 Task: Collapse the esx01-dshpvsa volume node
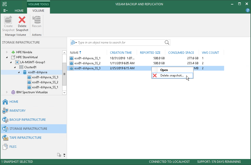[x=19, y=72]
